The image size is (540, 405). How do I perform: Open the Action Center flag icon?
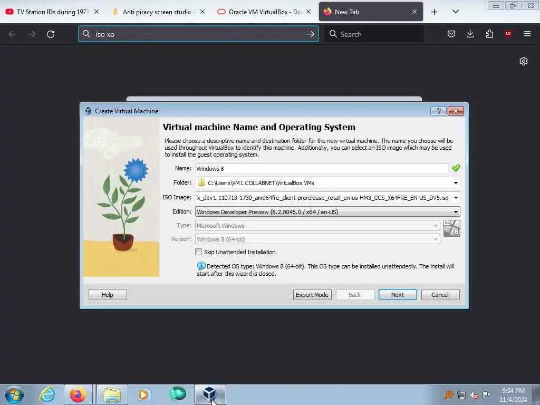pyautogui.click(x=486, y=394)
